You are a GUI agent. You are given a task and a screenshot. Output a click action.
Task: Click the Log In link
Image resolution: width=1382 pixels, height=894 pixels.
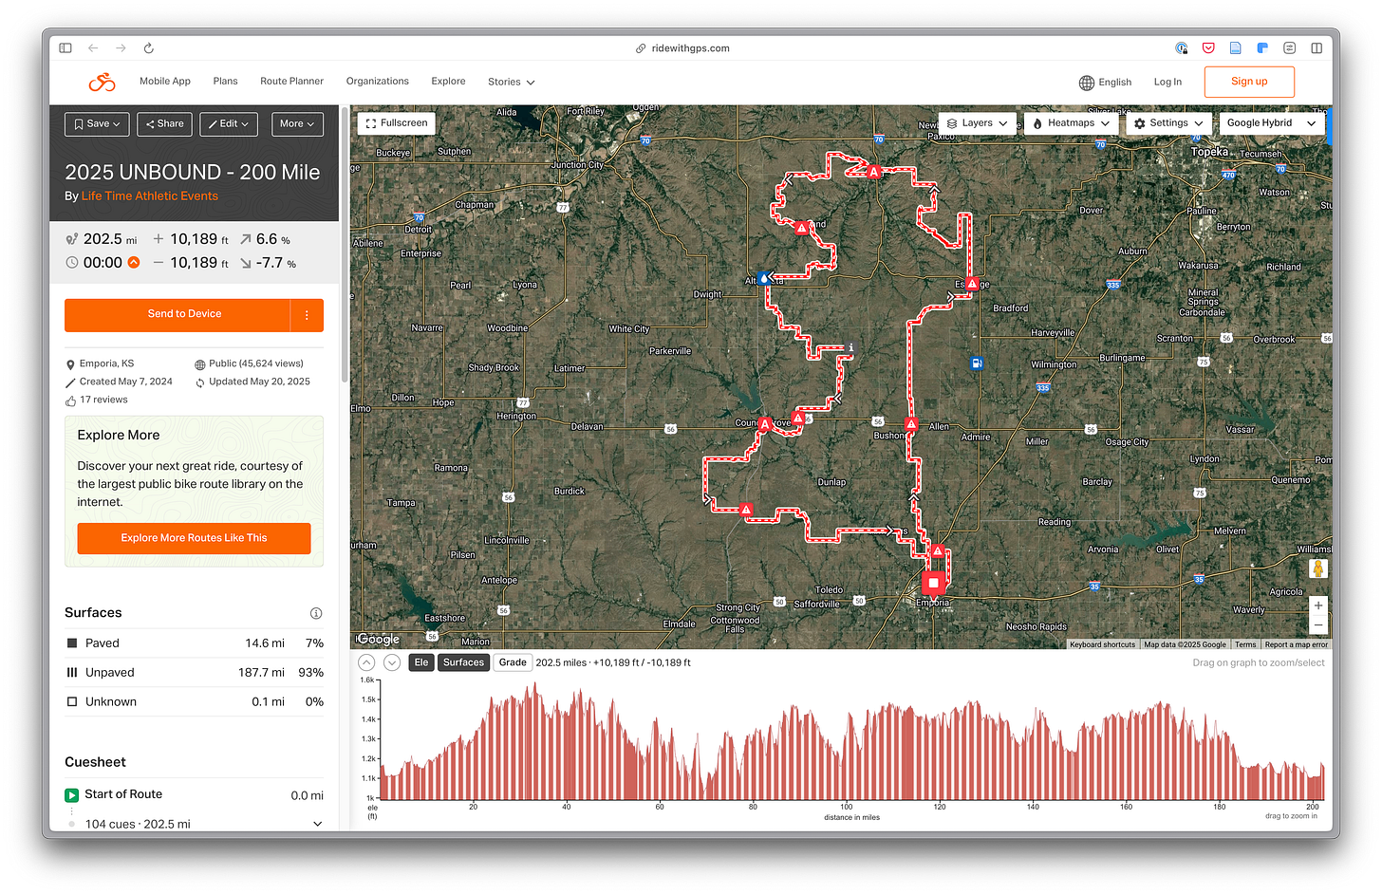(x=1167, y=83)
